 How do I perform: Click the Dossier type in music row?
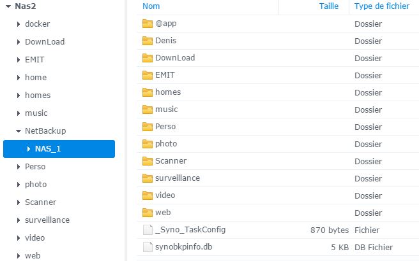point(369,109)
